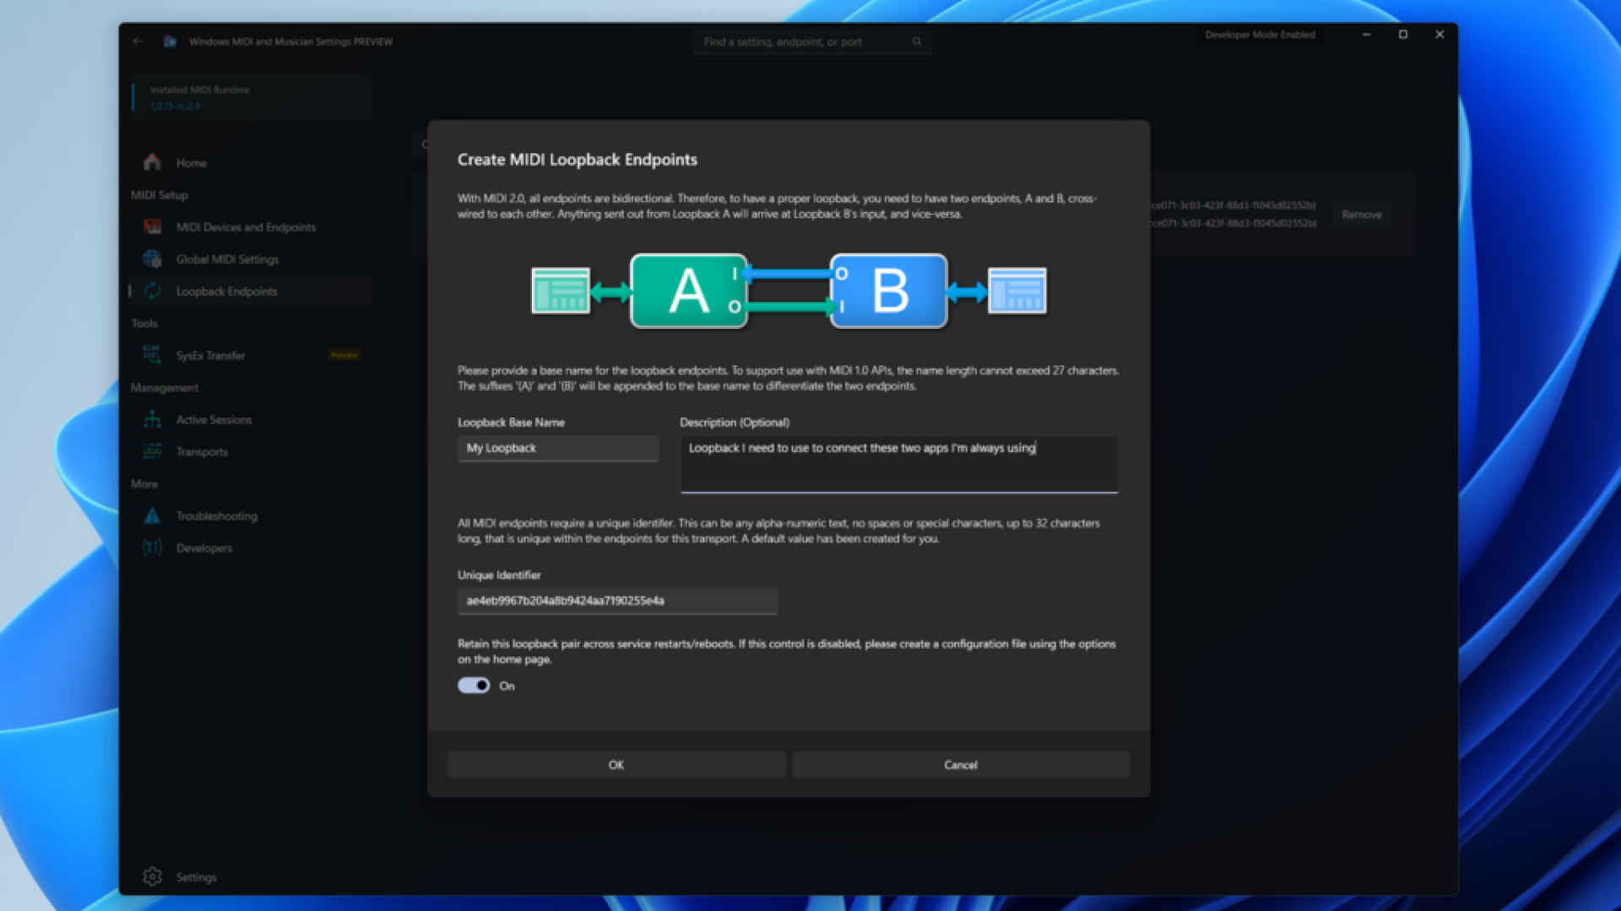Open MIDI Devices and Endpoints icon
The image size is (1621, 911).
[x=152, y=227]
